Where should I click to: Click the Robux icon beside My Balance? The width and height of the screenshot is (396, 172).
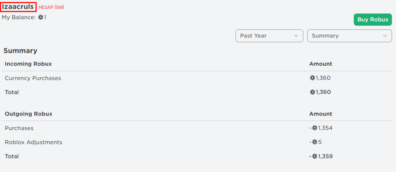click(x=41, y=17)
